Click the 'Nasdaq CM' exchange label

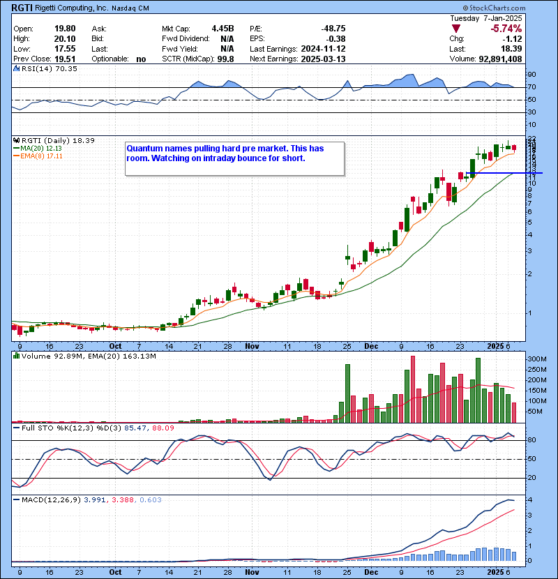130,8
